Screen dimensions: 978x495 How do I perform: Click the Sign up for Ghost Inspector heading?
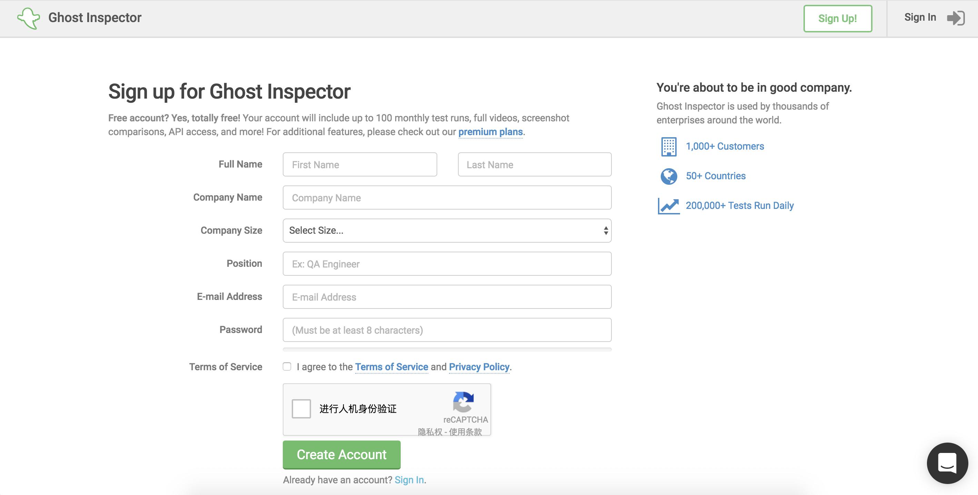click(x=229, y=91)
